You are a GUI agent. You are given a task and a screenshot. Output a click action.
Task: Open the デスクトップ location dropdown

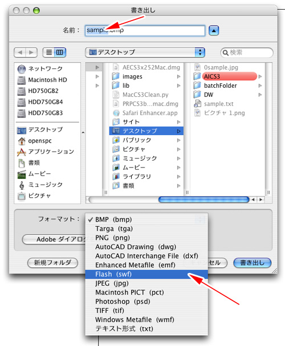point(145,52)
